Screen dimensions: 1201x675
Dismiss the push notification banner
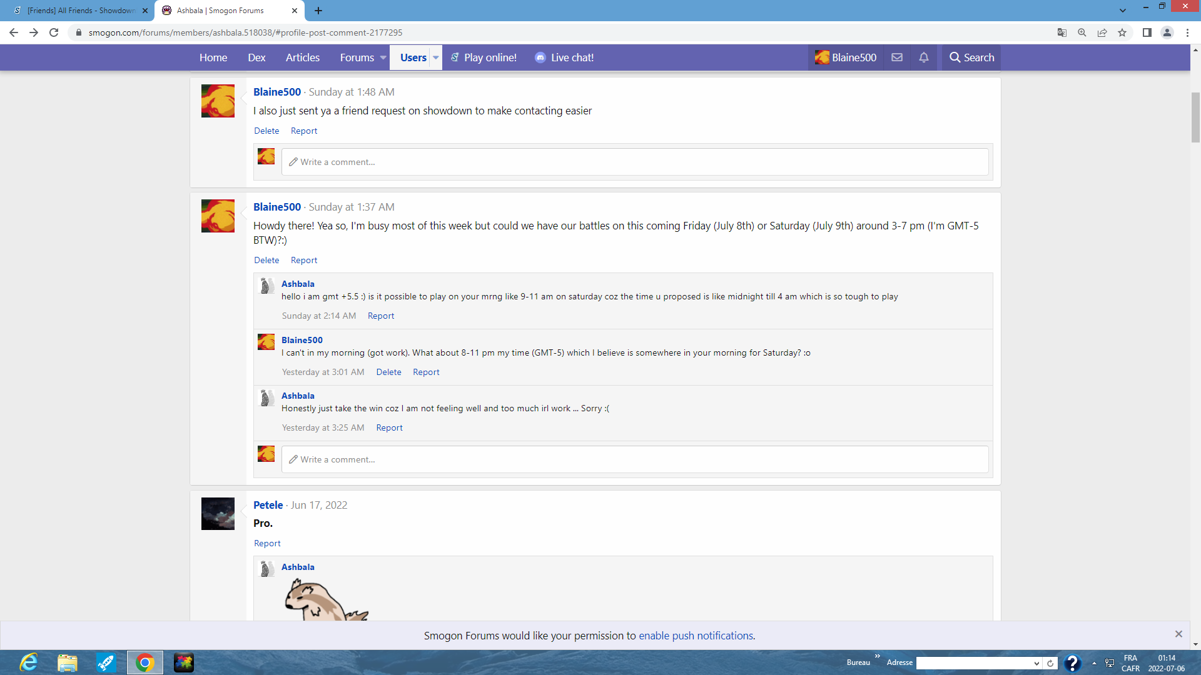(1178, 634)
